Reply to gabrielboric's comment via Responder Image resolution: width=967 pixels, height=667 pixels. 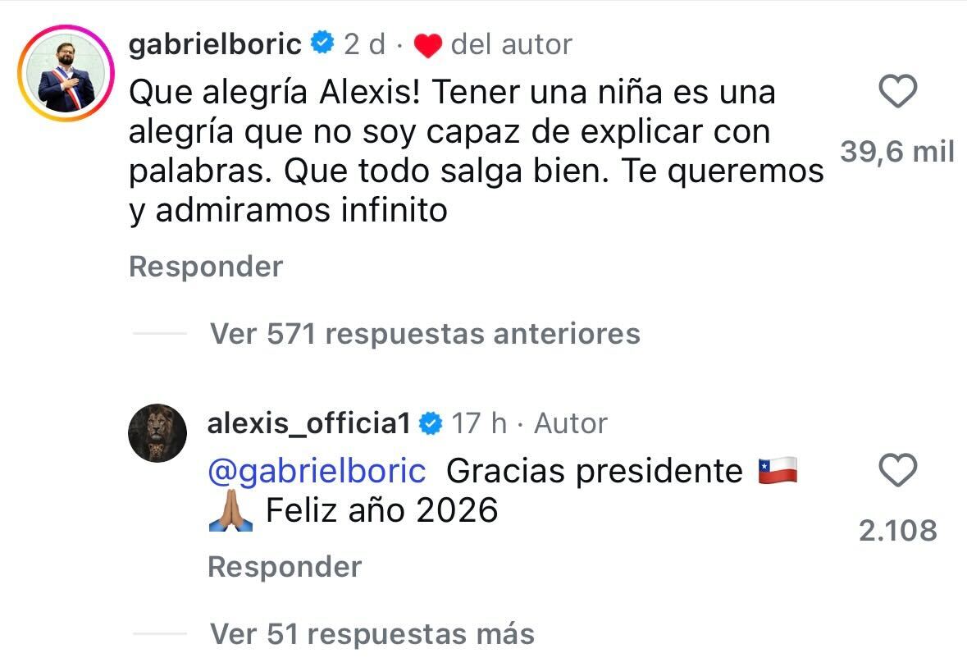[206, 267]
